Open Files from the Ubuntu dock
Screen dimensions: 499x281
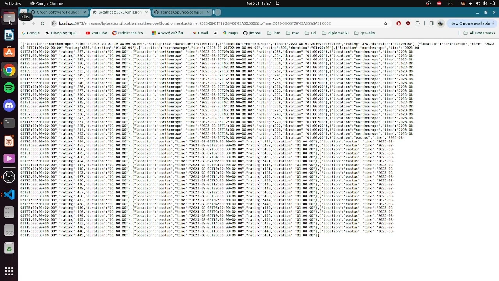tap(9, 17)
